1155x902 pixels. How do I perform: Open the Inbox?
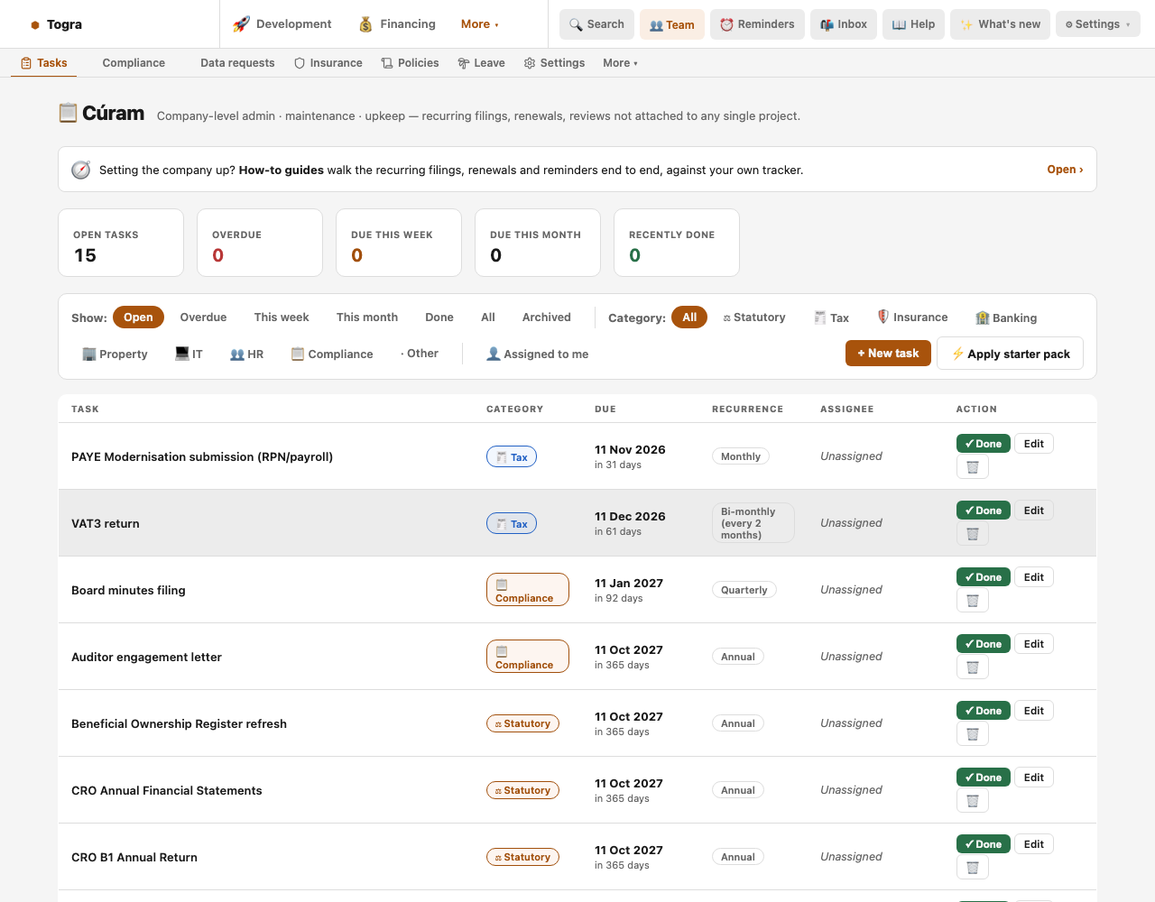[844, 24]
